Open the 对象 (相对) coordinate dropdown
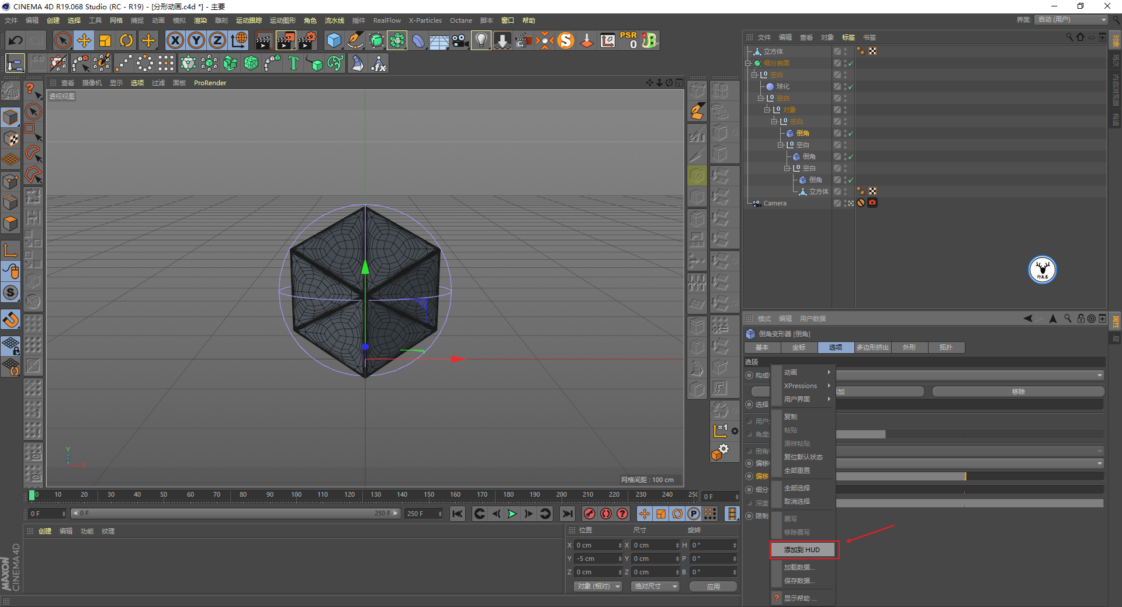 pos(597,586)
